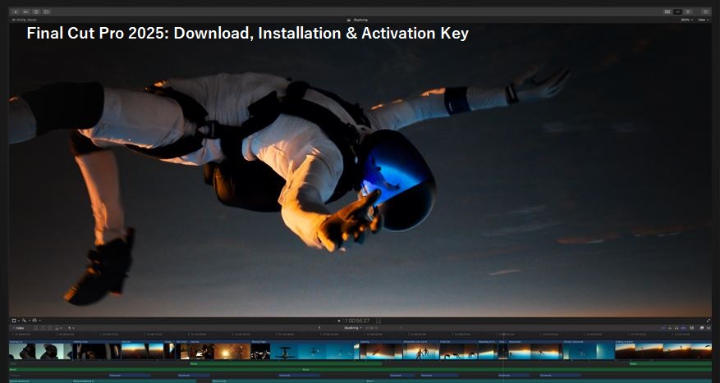This screenshot has width=720, height=383.
Task: Show the Background Tasks circular icon
Action: (36, 11)
